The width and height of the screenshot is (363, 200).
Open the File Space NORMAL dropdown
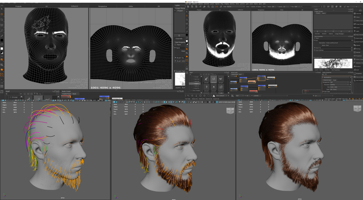pyautogui.click(x=340, y=85)
